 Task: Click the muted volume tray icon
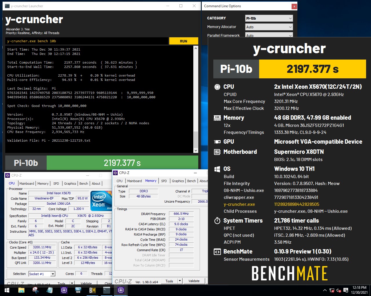[339, 290]
